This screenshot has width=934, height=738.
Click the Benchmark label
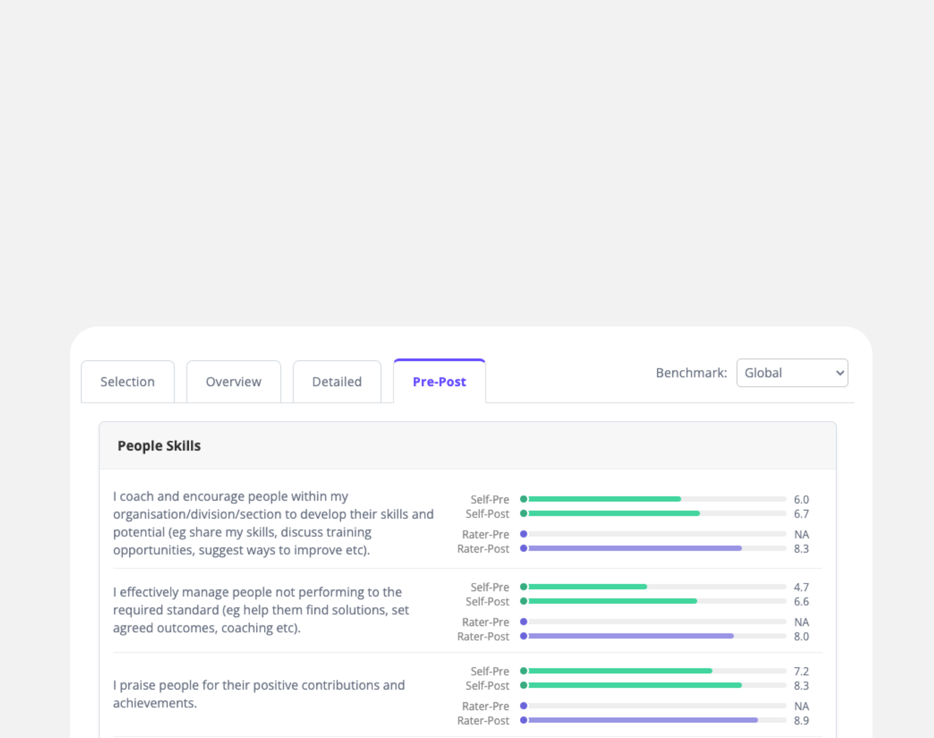click(691, 373)
